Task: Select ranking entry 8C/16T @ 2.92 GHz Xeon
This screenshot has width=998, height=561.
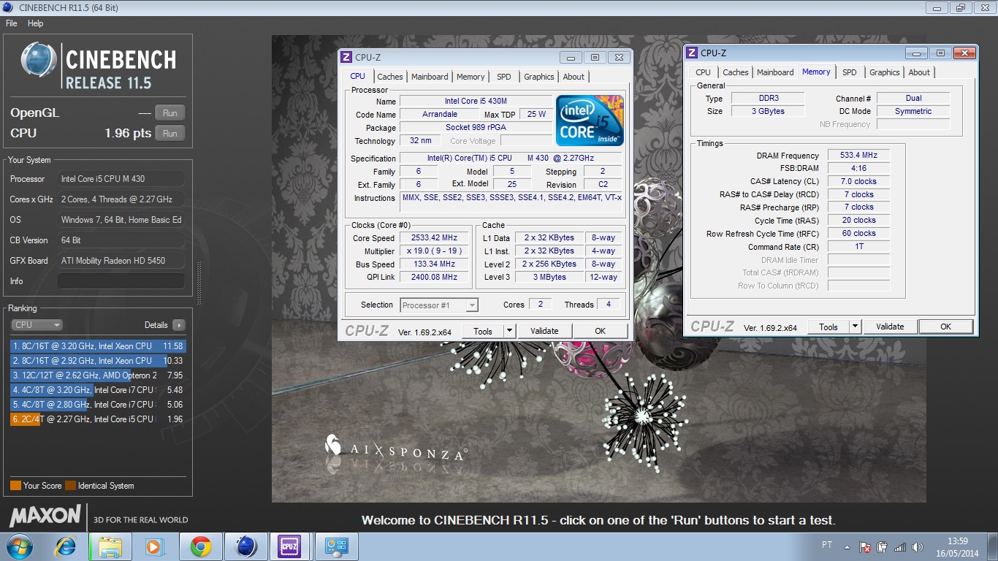Action: 98,361
